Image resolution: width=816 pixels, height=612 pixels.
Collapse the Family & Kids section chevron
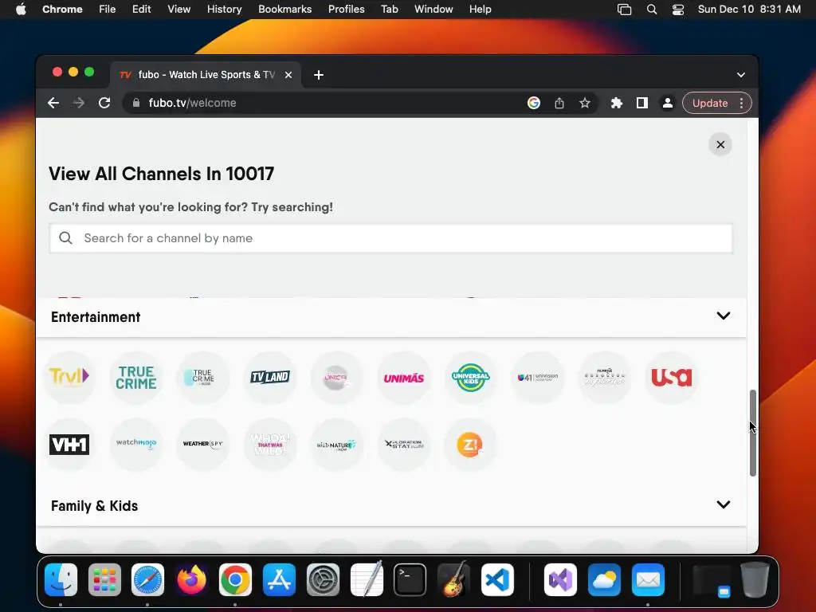coord(724,504)
